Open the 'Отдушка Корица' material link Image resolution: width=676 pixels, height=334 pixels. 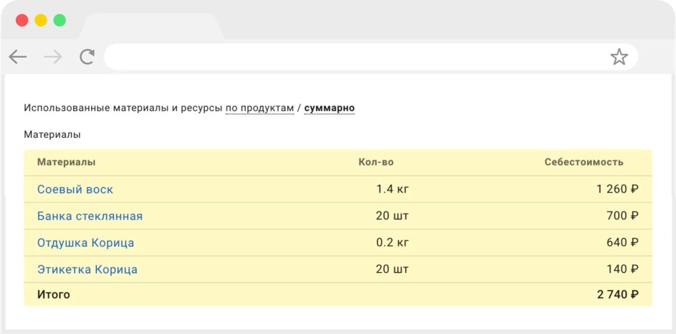86,243
